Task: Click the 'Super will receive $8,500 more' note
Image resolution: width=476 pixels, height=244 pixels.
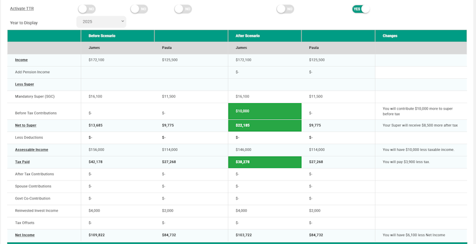Action: pyautogui.click(x=420, y=125)
